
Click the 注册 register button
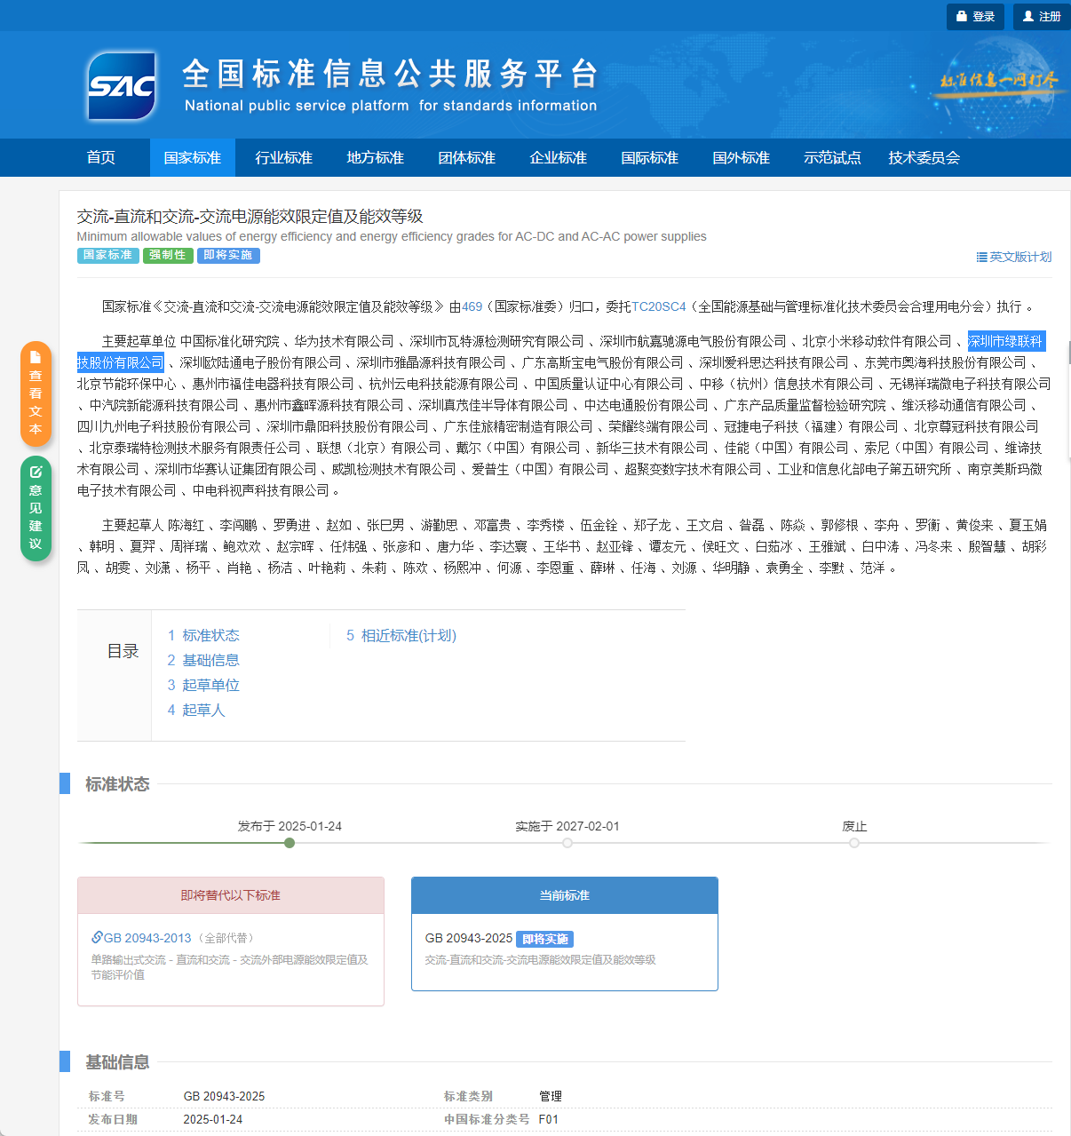point(1042,16)
